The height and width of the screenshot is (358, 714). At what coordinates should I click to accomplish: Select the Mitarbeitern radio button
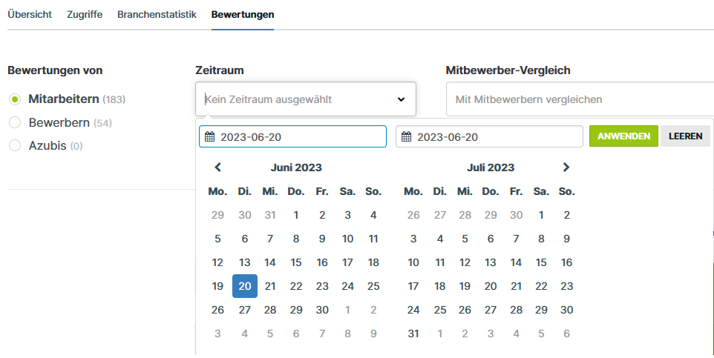pos(15,99)
